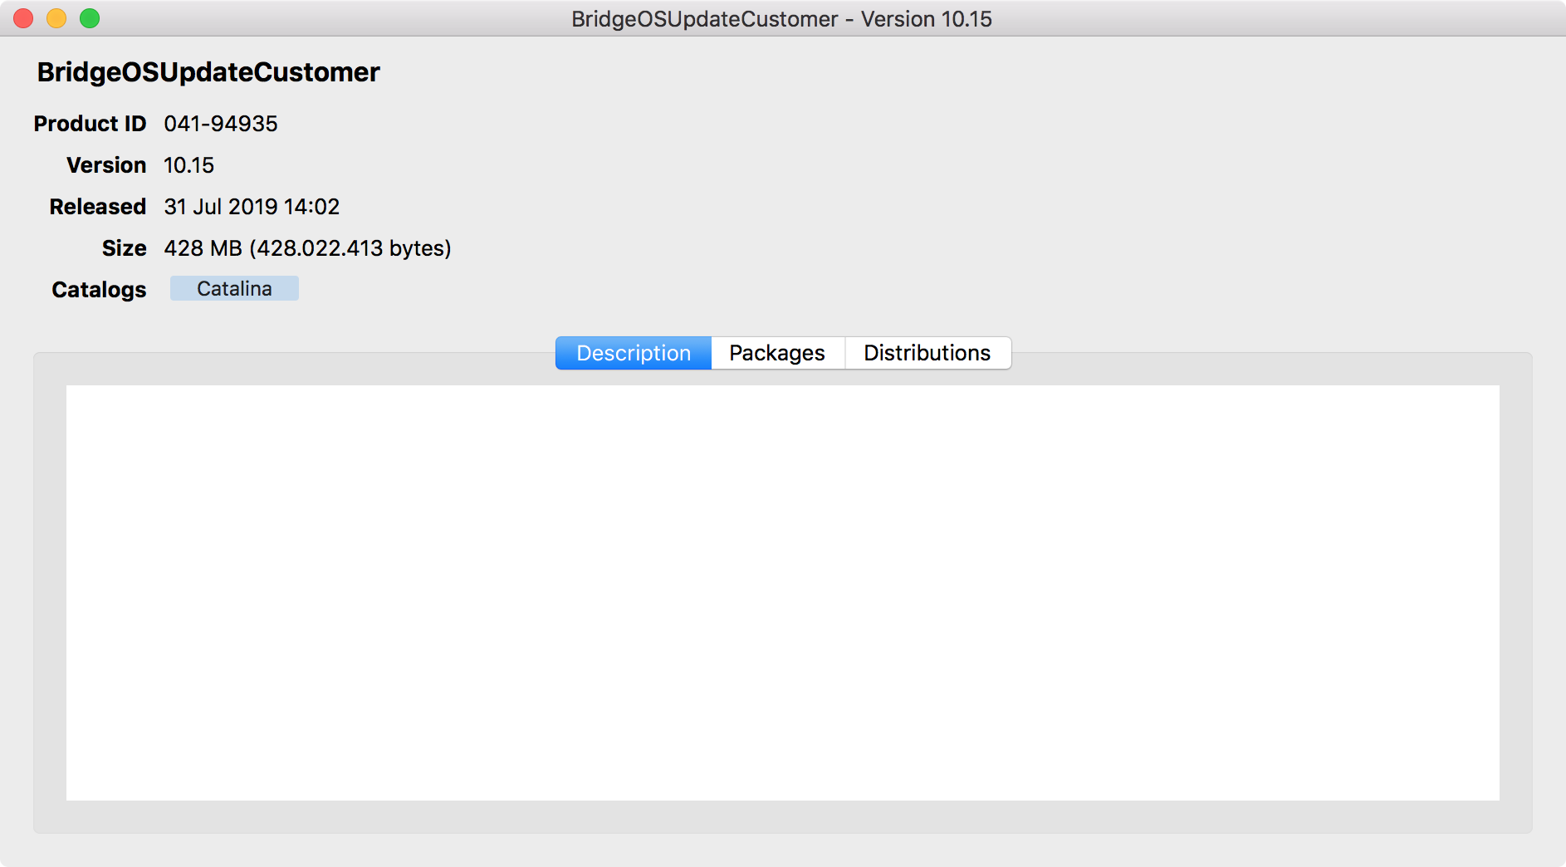Click the window title BridgeOSUpdateCustomer - Version 10.15
The width and height of the screenshot is (1566, 867).
[x=781, y=18]
